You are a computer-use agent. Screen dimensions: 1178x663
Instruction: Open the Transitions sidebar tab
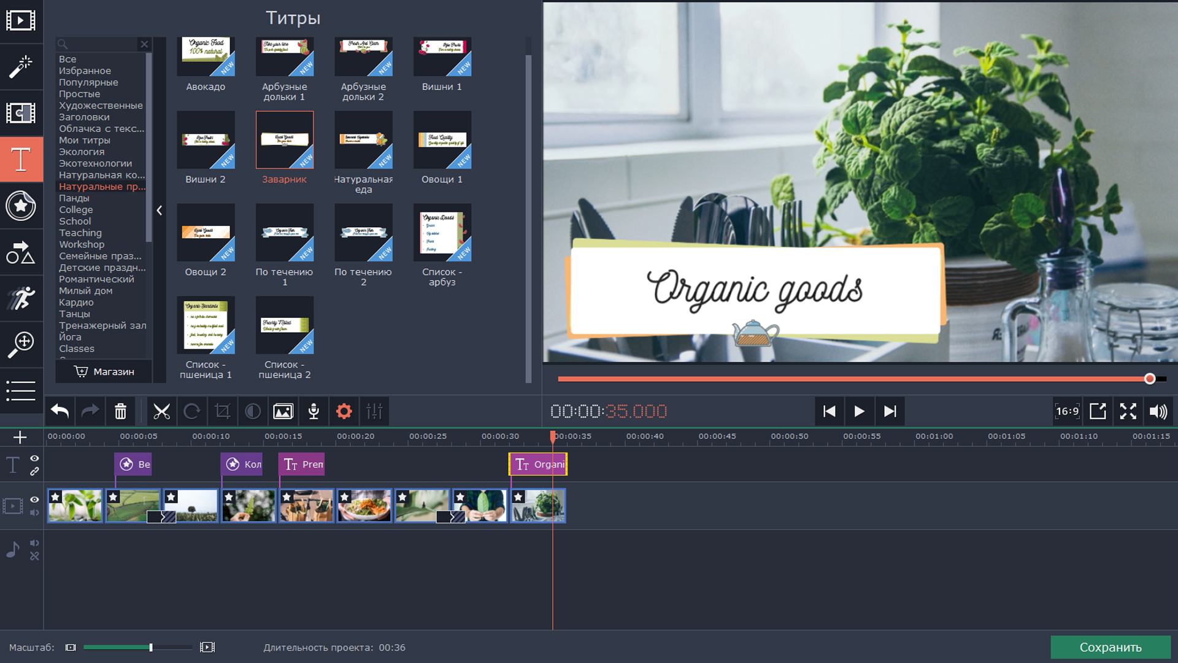point(21,113)
